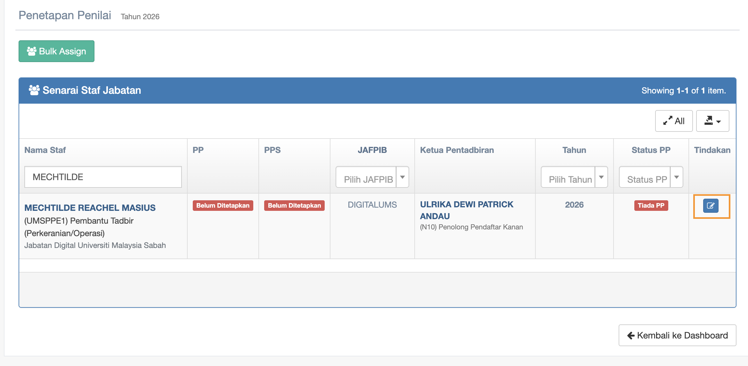Open the export download dropdown

coord(712,121)
